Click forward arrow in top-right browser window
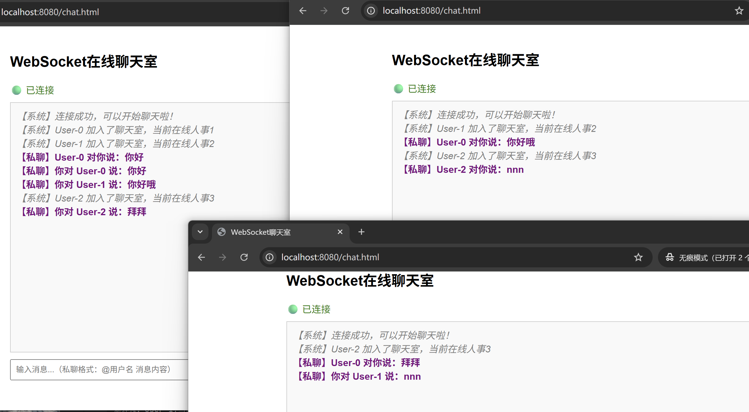Screen dimensions: 749x412 pyautogui.click(x=324, y=11)
